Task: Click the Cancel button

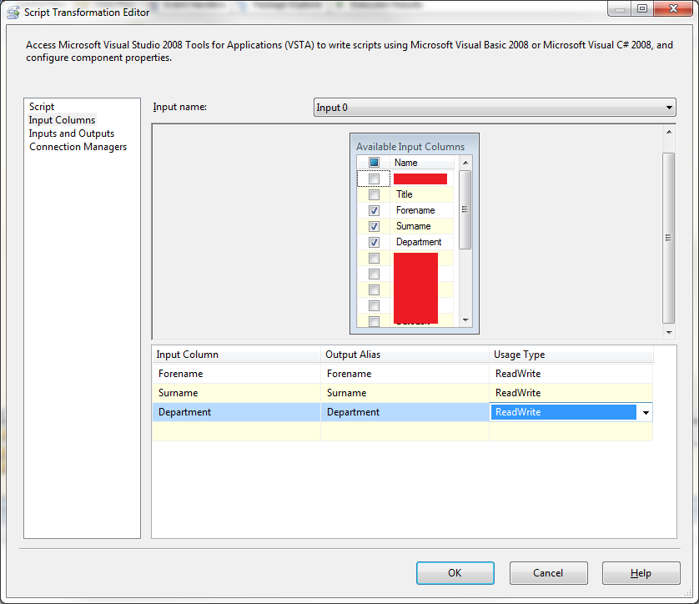Action: click(x=548, y=573)
